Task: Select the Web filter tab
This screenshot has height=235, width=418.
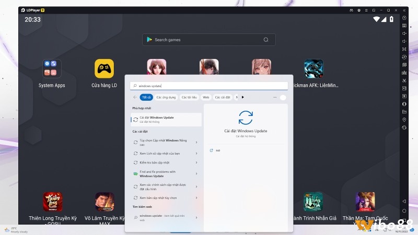Action: click(x=206, y=97)
